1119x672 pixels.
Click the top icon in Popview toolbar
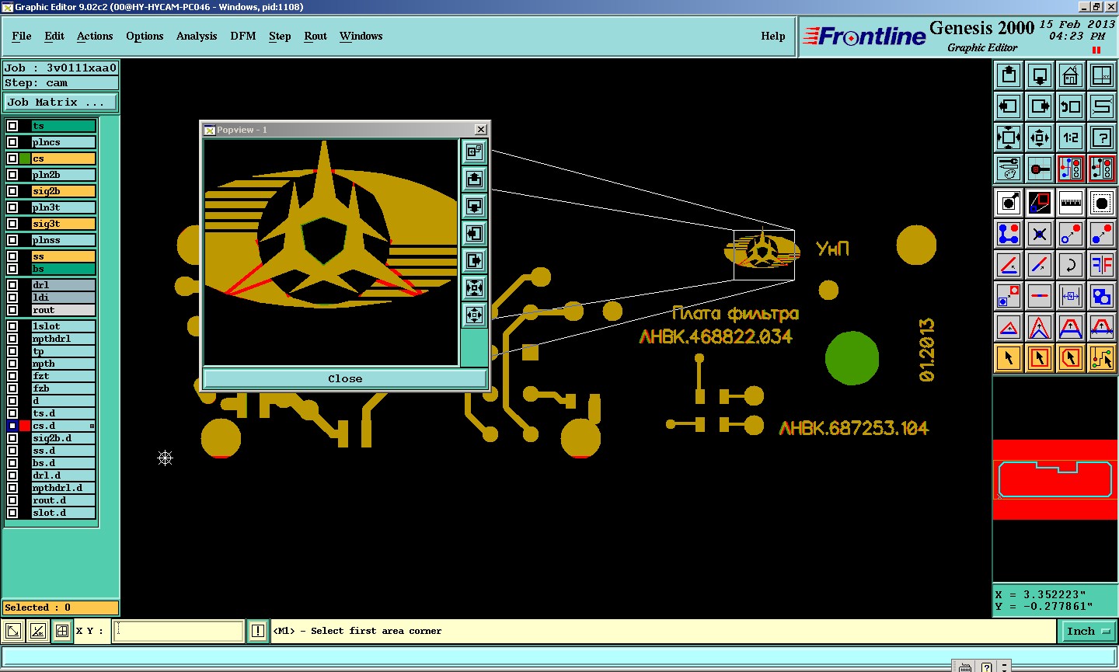click(x=474, y=152)
